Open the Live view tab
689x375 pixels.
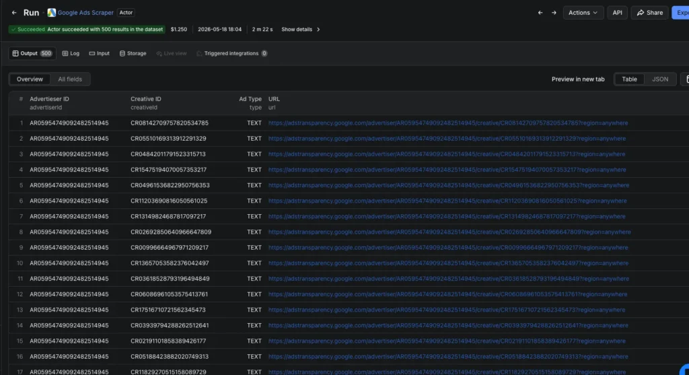pyautogui.click(x=172, y=53)
